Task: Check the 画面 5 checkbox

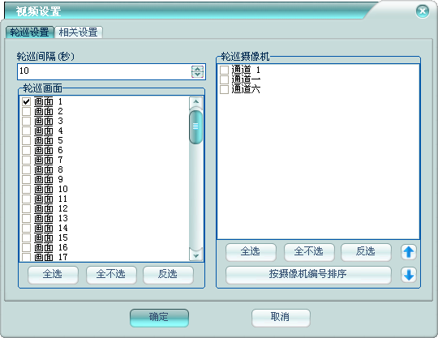Action: (x=26, y=140)
